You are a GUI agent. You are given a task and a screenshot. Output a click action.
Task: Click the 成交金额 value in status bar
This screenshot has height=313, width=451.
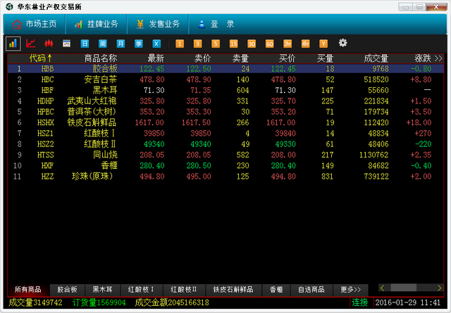pyautogui.click(x=172, y=302)
